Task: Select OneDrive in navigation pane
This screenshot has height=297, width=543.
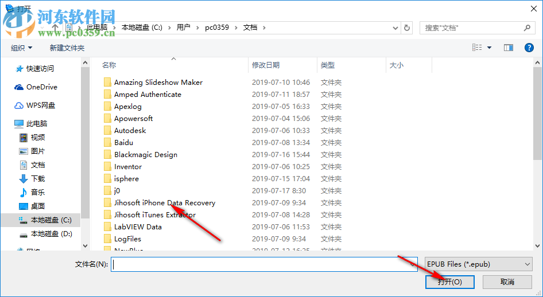Action: click(x=41, y=87)
